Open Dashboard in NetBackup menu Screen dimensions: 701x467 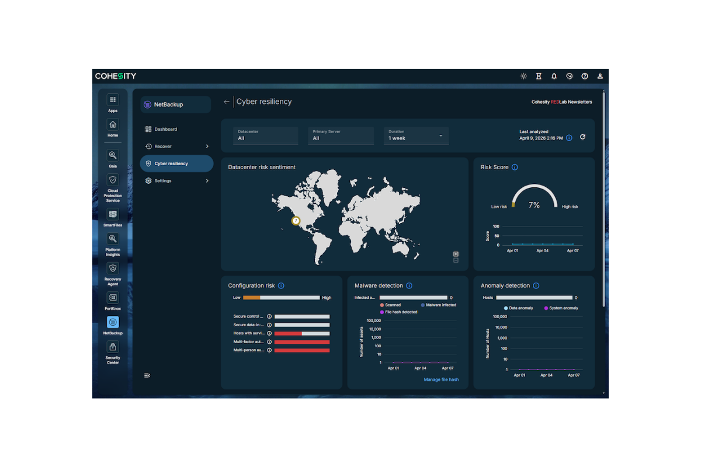(x=176, y=129)
